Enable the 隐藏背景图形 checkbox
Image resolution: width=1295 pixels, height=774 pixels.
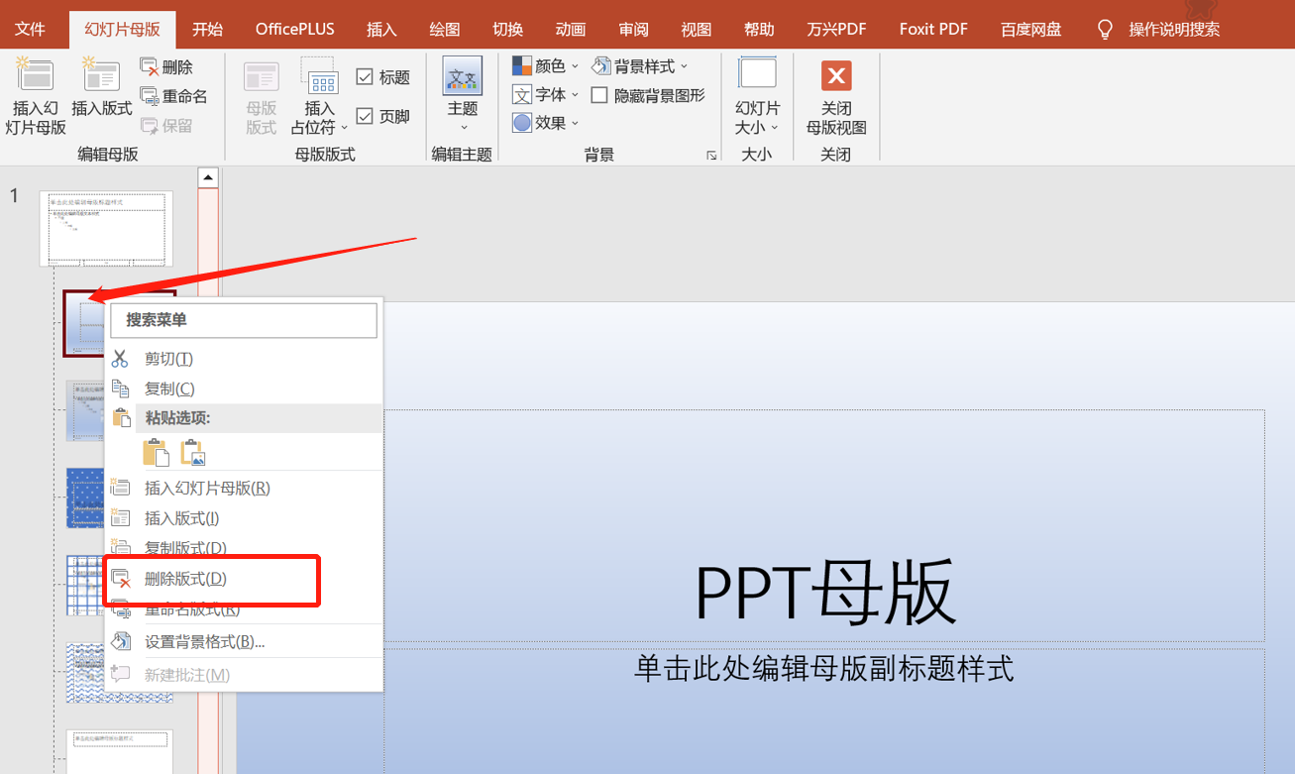point(598,94)
